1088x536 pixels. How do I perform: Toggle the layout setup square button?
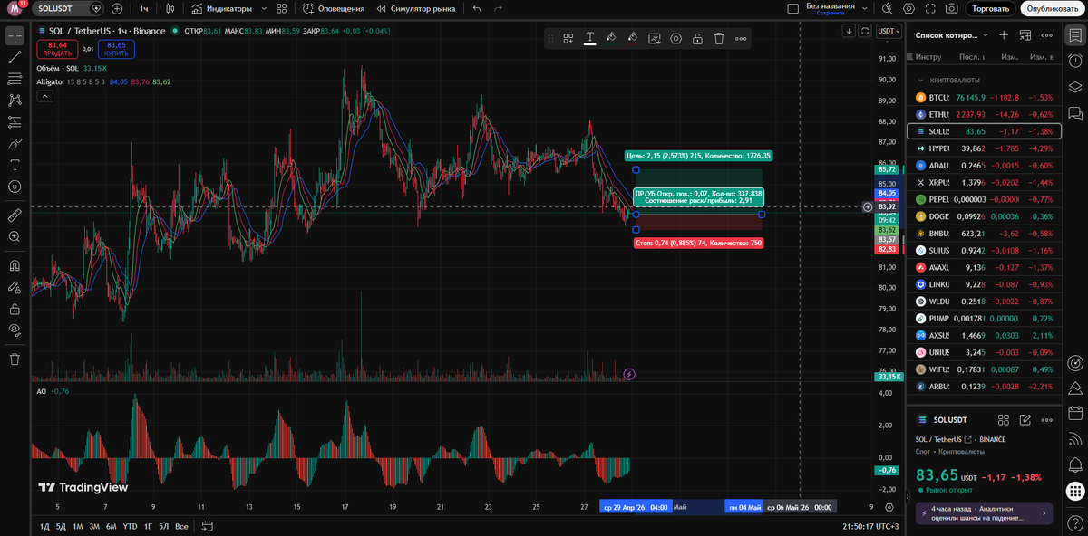tap(792, 9)
